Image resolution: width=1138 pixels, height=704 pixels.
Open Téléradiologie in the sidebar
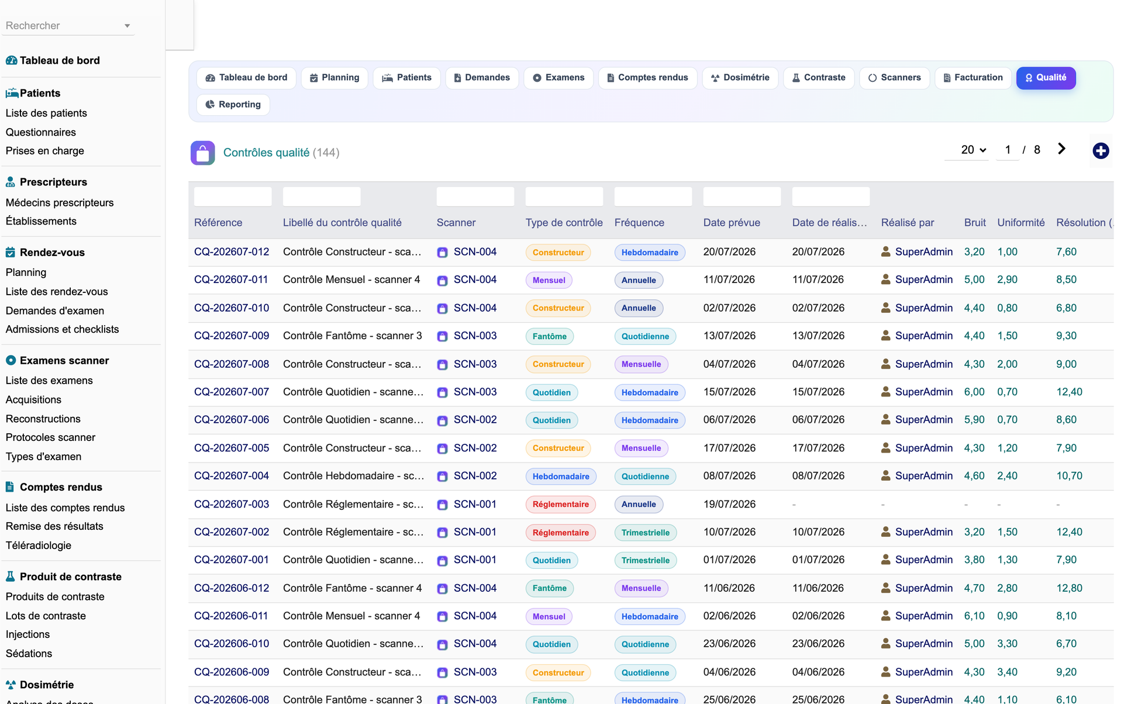(39, 545)
